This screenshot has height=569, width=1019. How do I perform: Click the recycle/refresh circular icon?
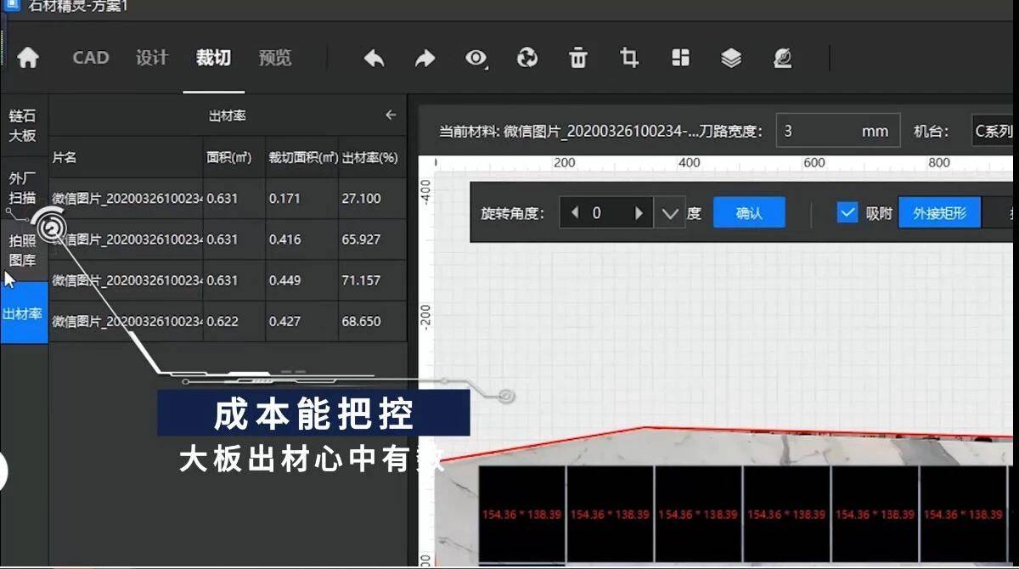pyautogui.click(x=527, y=58)
